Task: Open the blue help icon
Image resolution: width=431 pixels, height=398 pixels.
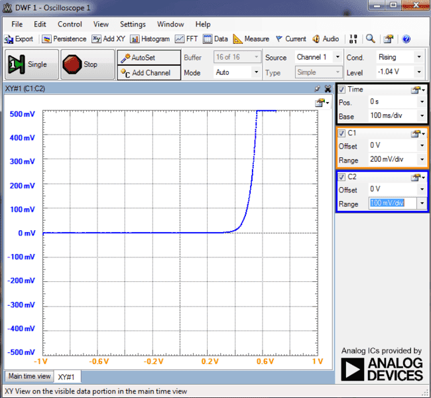Action: tap(406, 39)
